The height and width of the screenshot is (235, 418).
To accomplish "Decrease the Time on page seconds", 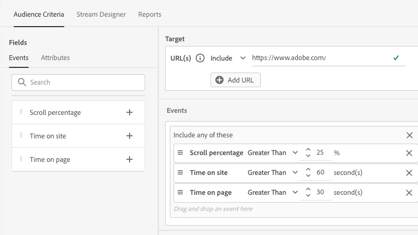I will point(308,195).
